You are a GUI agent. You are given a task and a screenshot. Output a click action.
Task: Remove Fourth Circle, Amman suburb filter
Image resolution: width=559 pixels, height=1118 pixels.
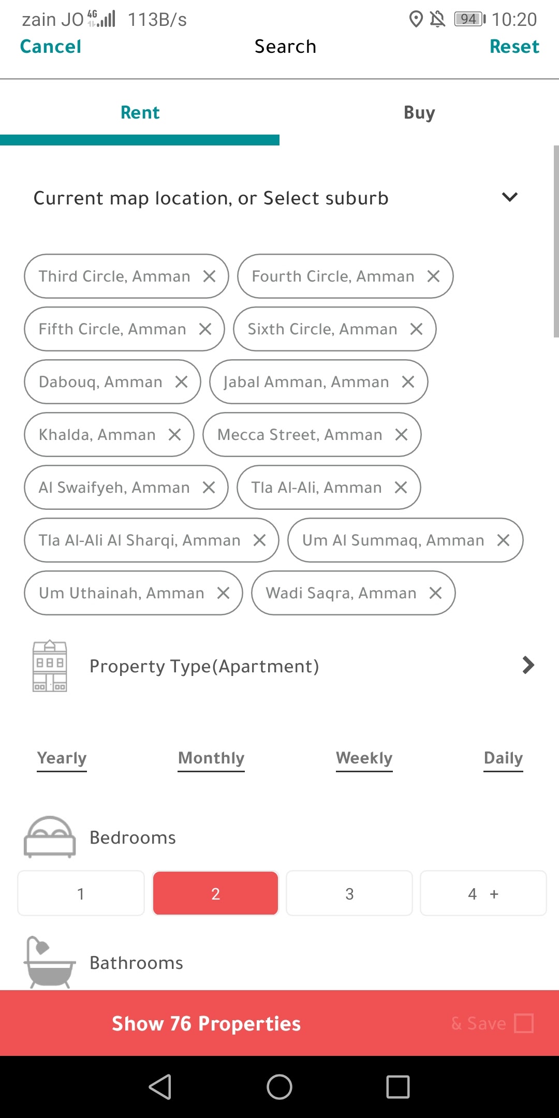(433, 276)
